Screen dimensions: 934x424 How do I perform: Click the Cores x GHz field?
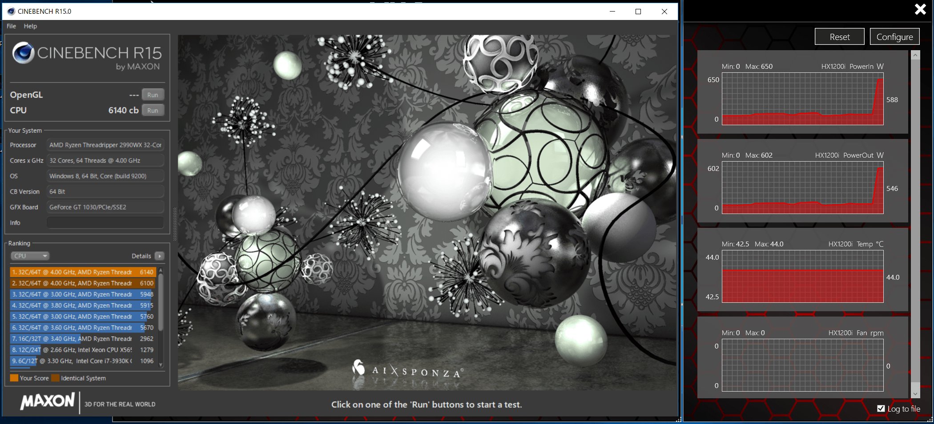click(x=105, y=161)
